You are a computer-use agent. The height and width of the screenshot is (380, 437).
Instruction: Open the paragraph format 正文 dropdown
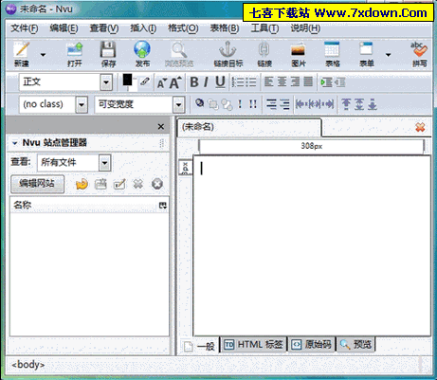[x=106, y=82]
